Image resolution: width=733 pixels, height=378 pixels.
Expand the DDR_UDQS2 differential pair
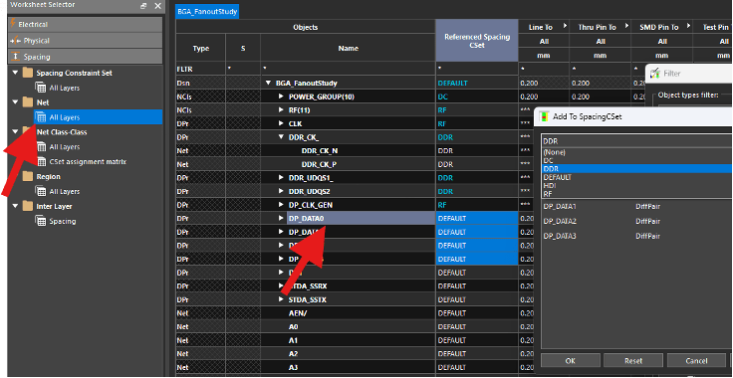281,191
